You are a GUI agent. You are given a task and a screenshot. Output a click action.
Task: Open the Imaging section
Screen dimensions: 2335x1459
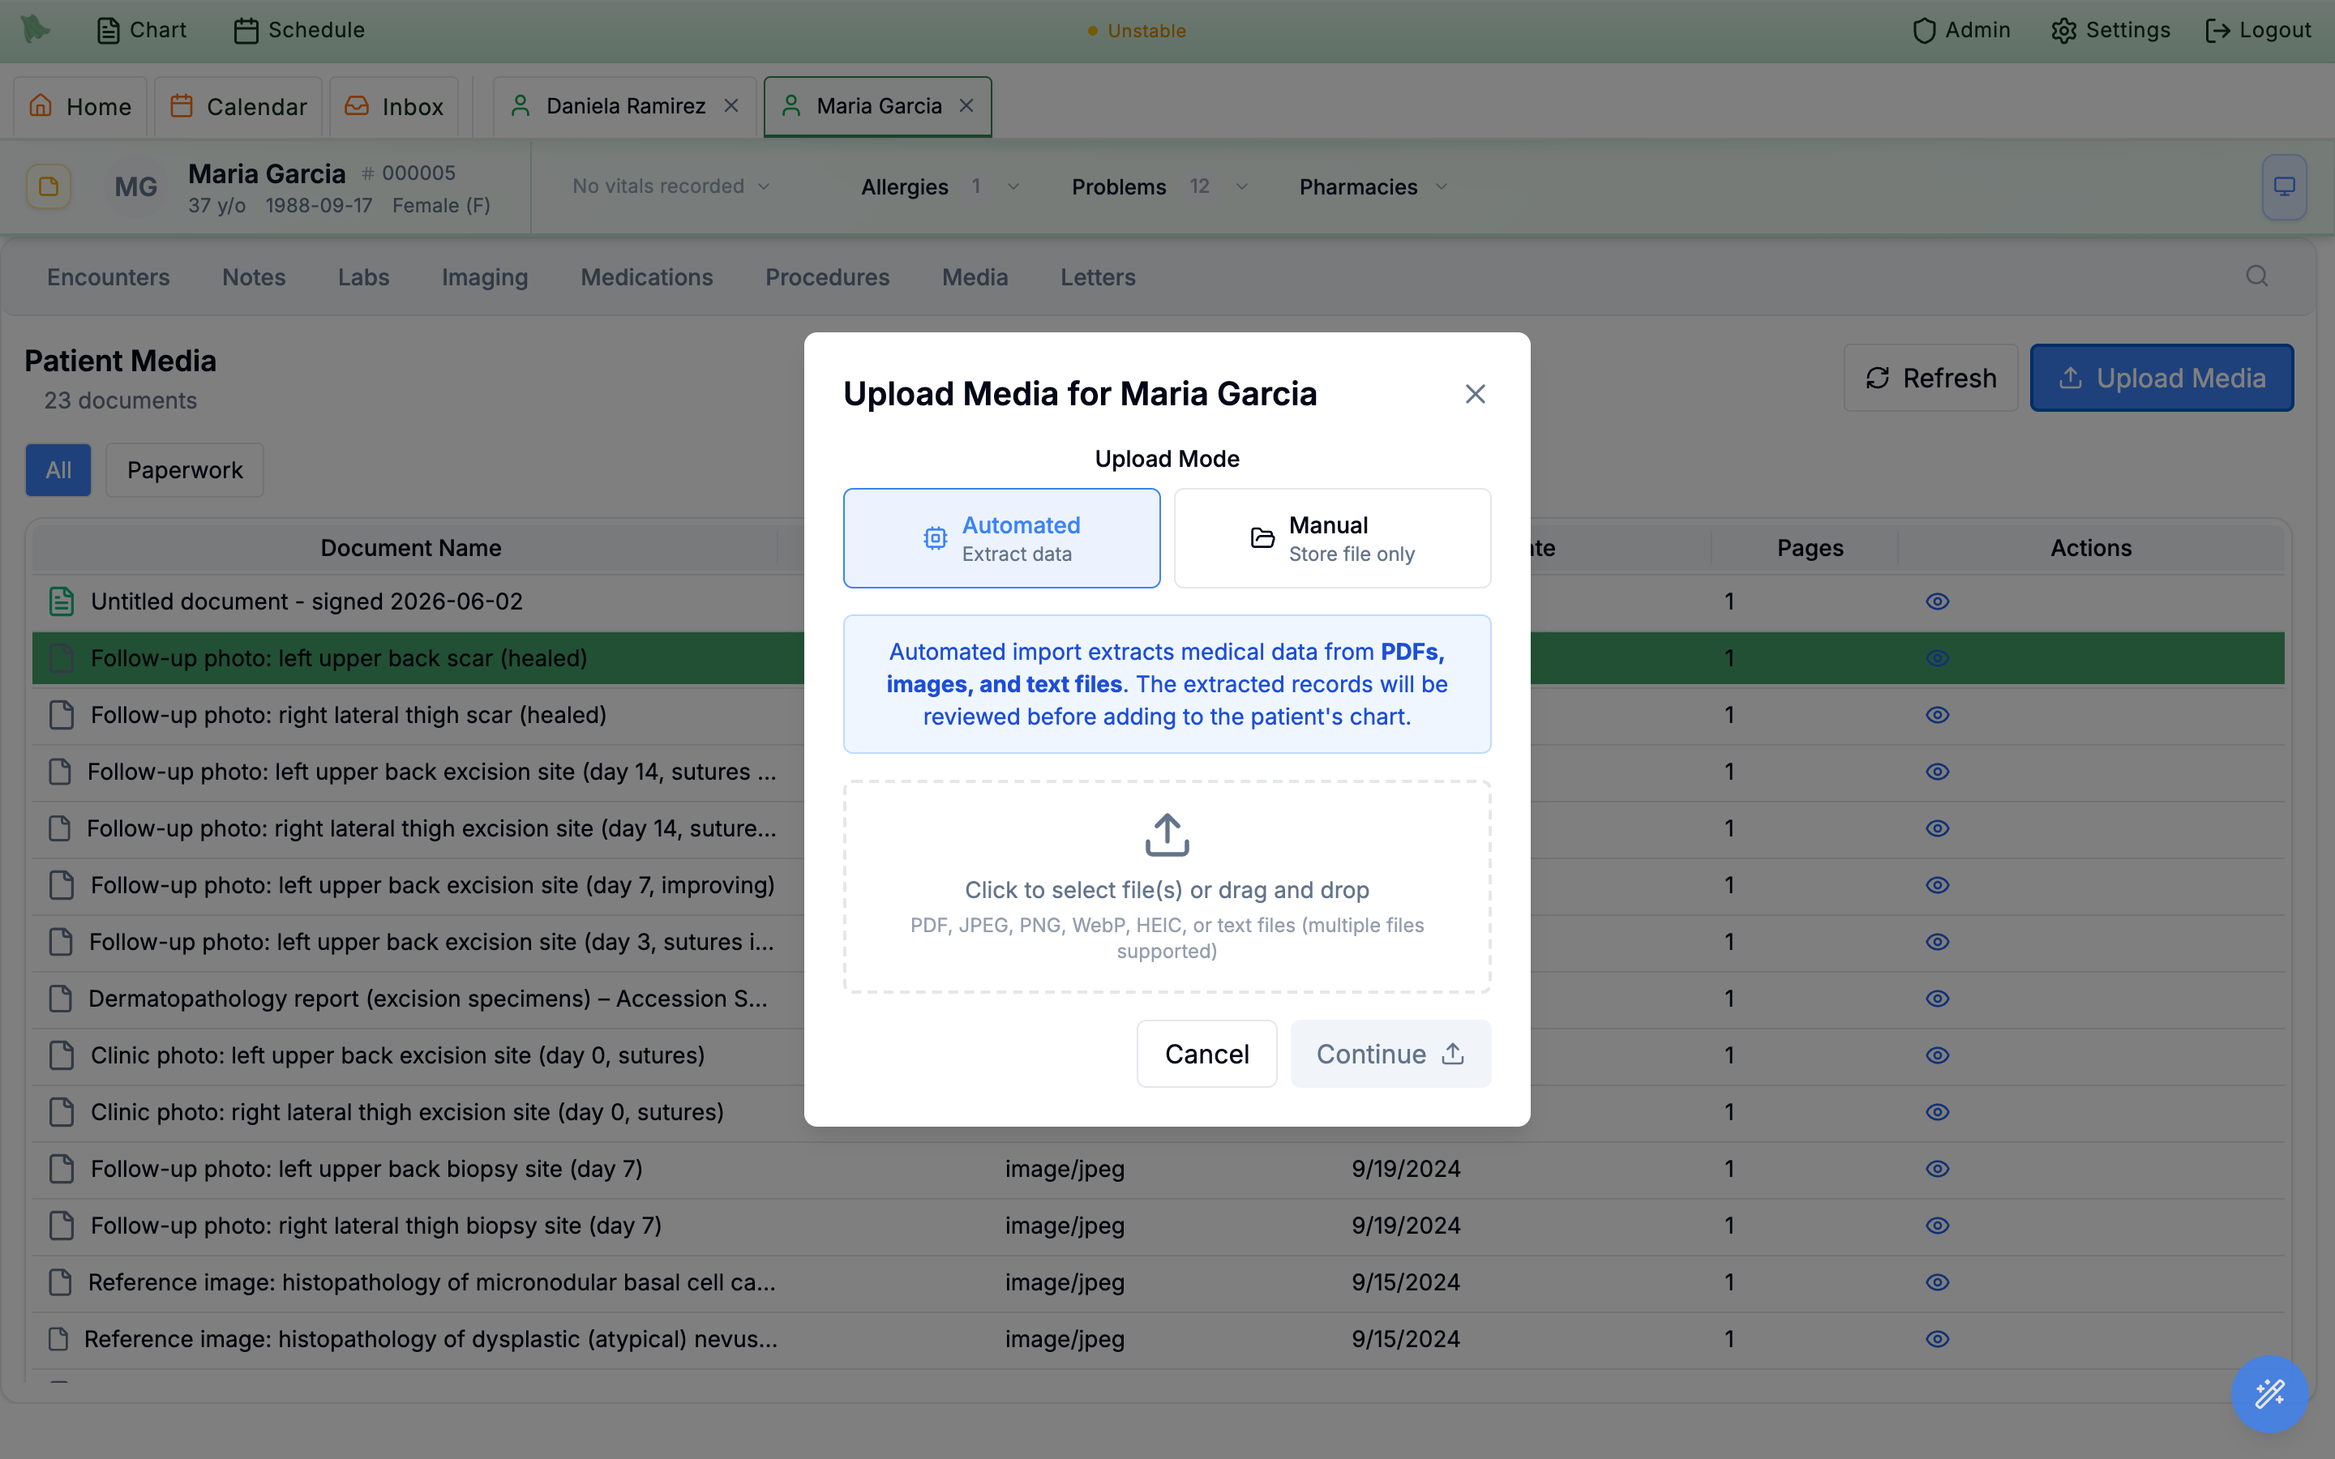(486, 277)
